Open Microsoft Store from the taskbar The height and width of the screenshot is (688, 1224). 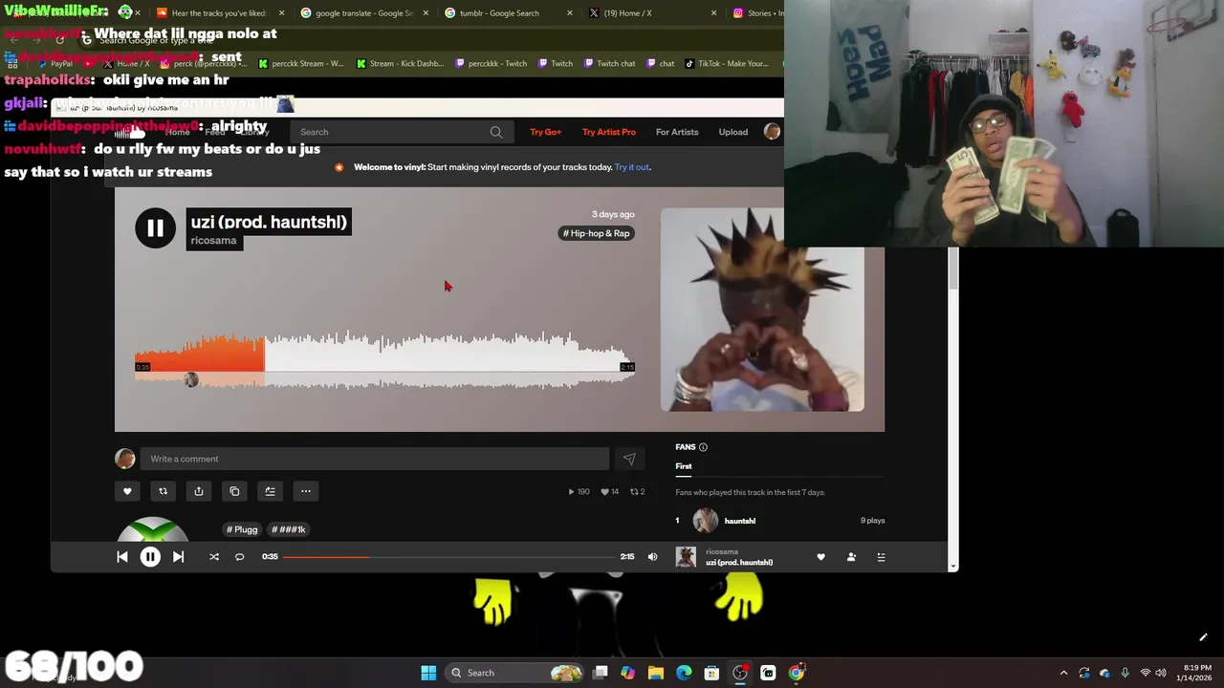pos(711,673)
